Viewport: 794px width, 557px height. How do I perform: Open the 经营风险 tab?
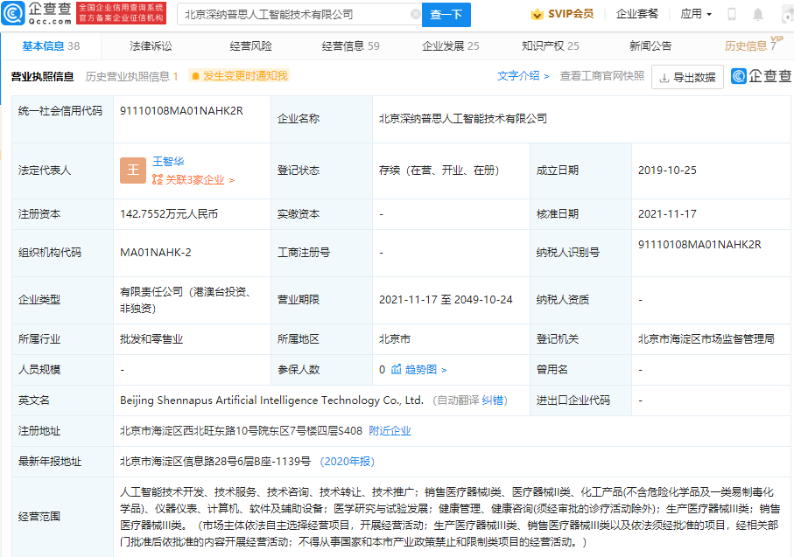[x=250, y=45]
